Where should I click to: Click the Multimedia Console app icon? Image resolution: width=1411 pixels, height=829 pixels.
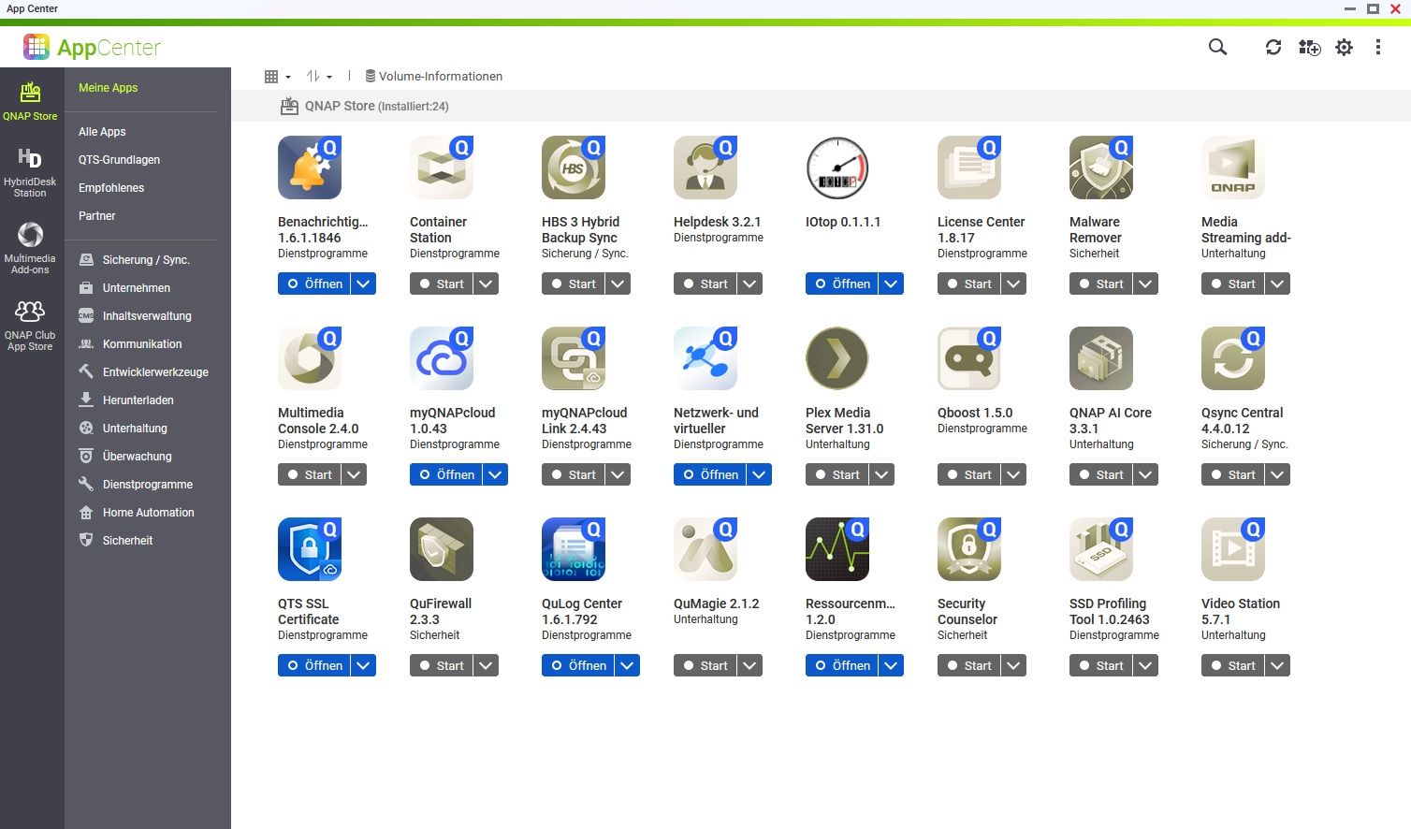pyautogui.click(x=310, y=358)
